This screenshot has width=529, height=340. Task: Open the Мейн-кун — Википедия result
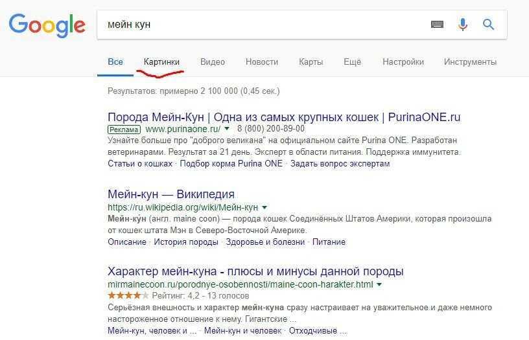coord(171,194)
